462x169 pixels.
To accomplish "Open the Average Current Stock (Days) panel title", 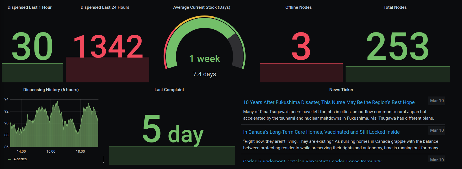I will (202, 7).
